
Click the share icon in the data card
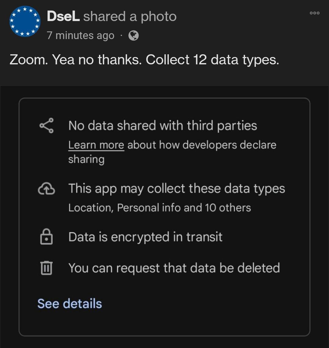pyautogui.click(x=47, y=126)
